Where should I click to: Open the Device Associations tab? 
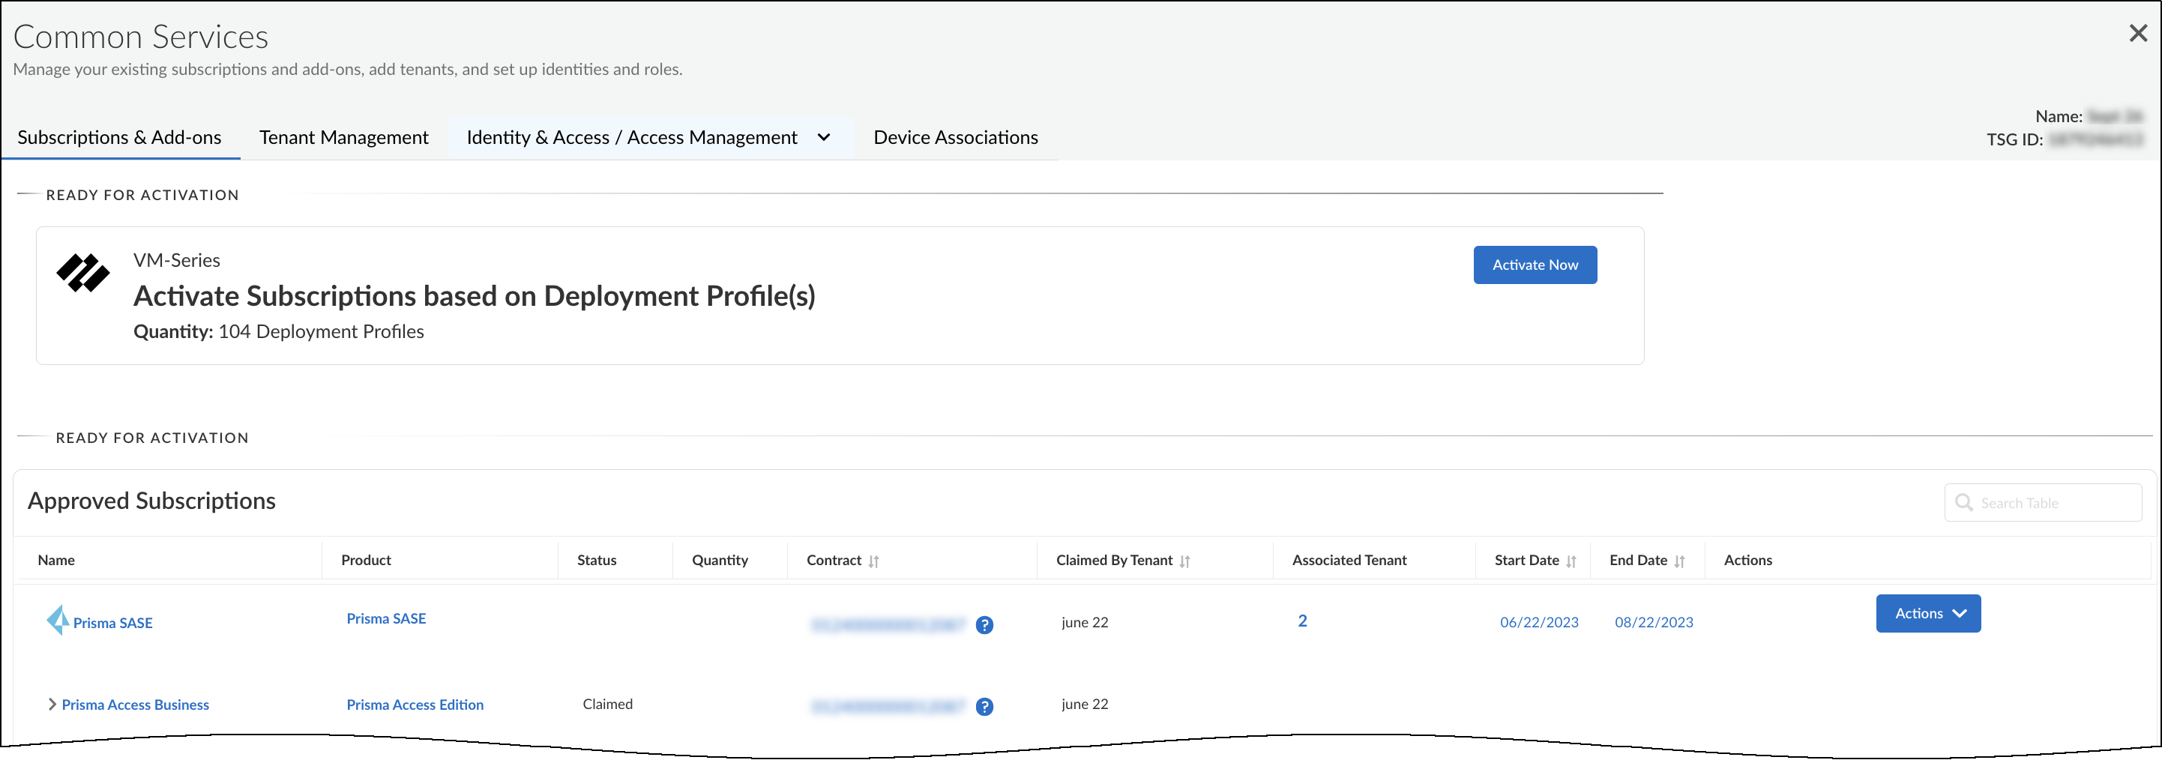[x=955, y=138]
